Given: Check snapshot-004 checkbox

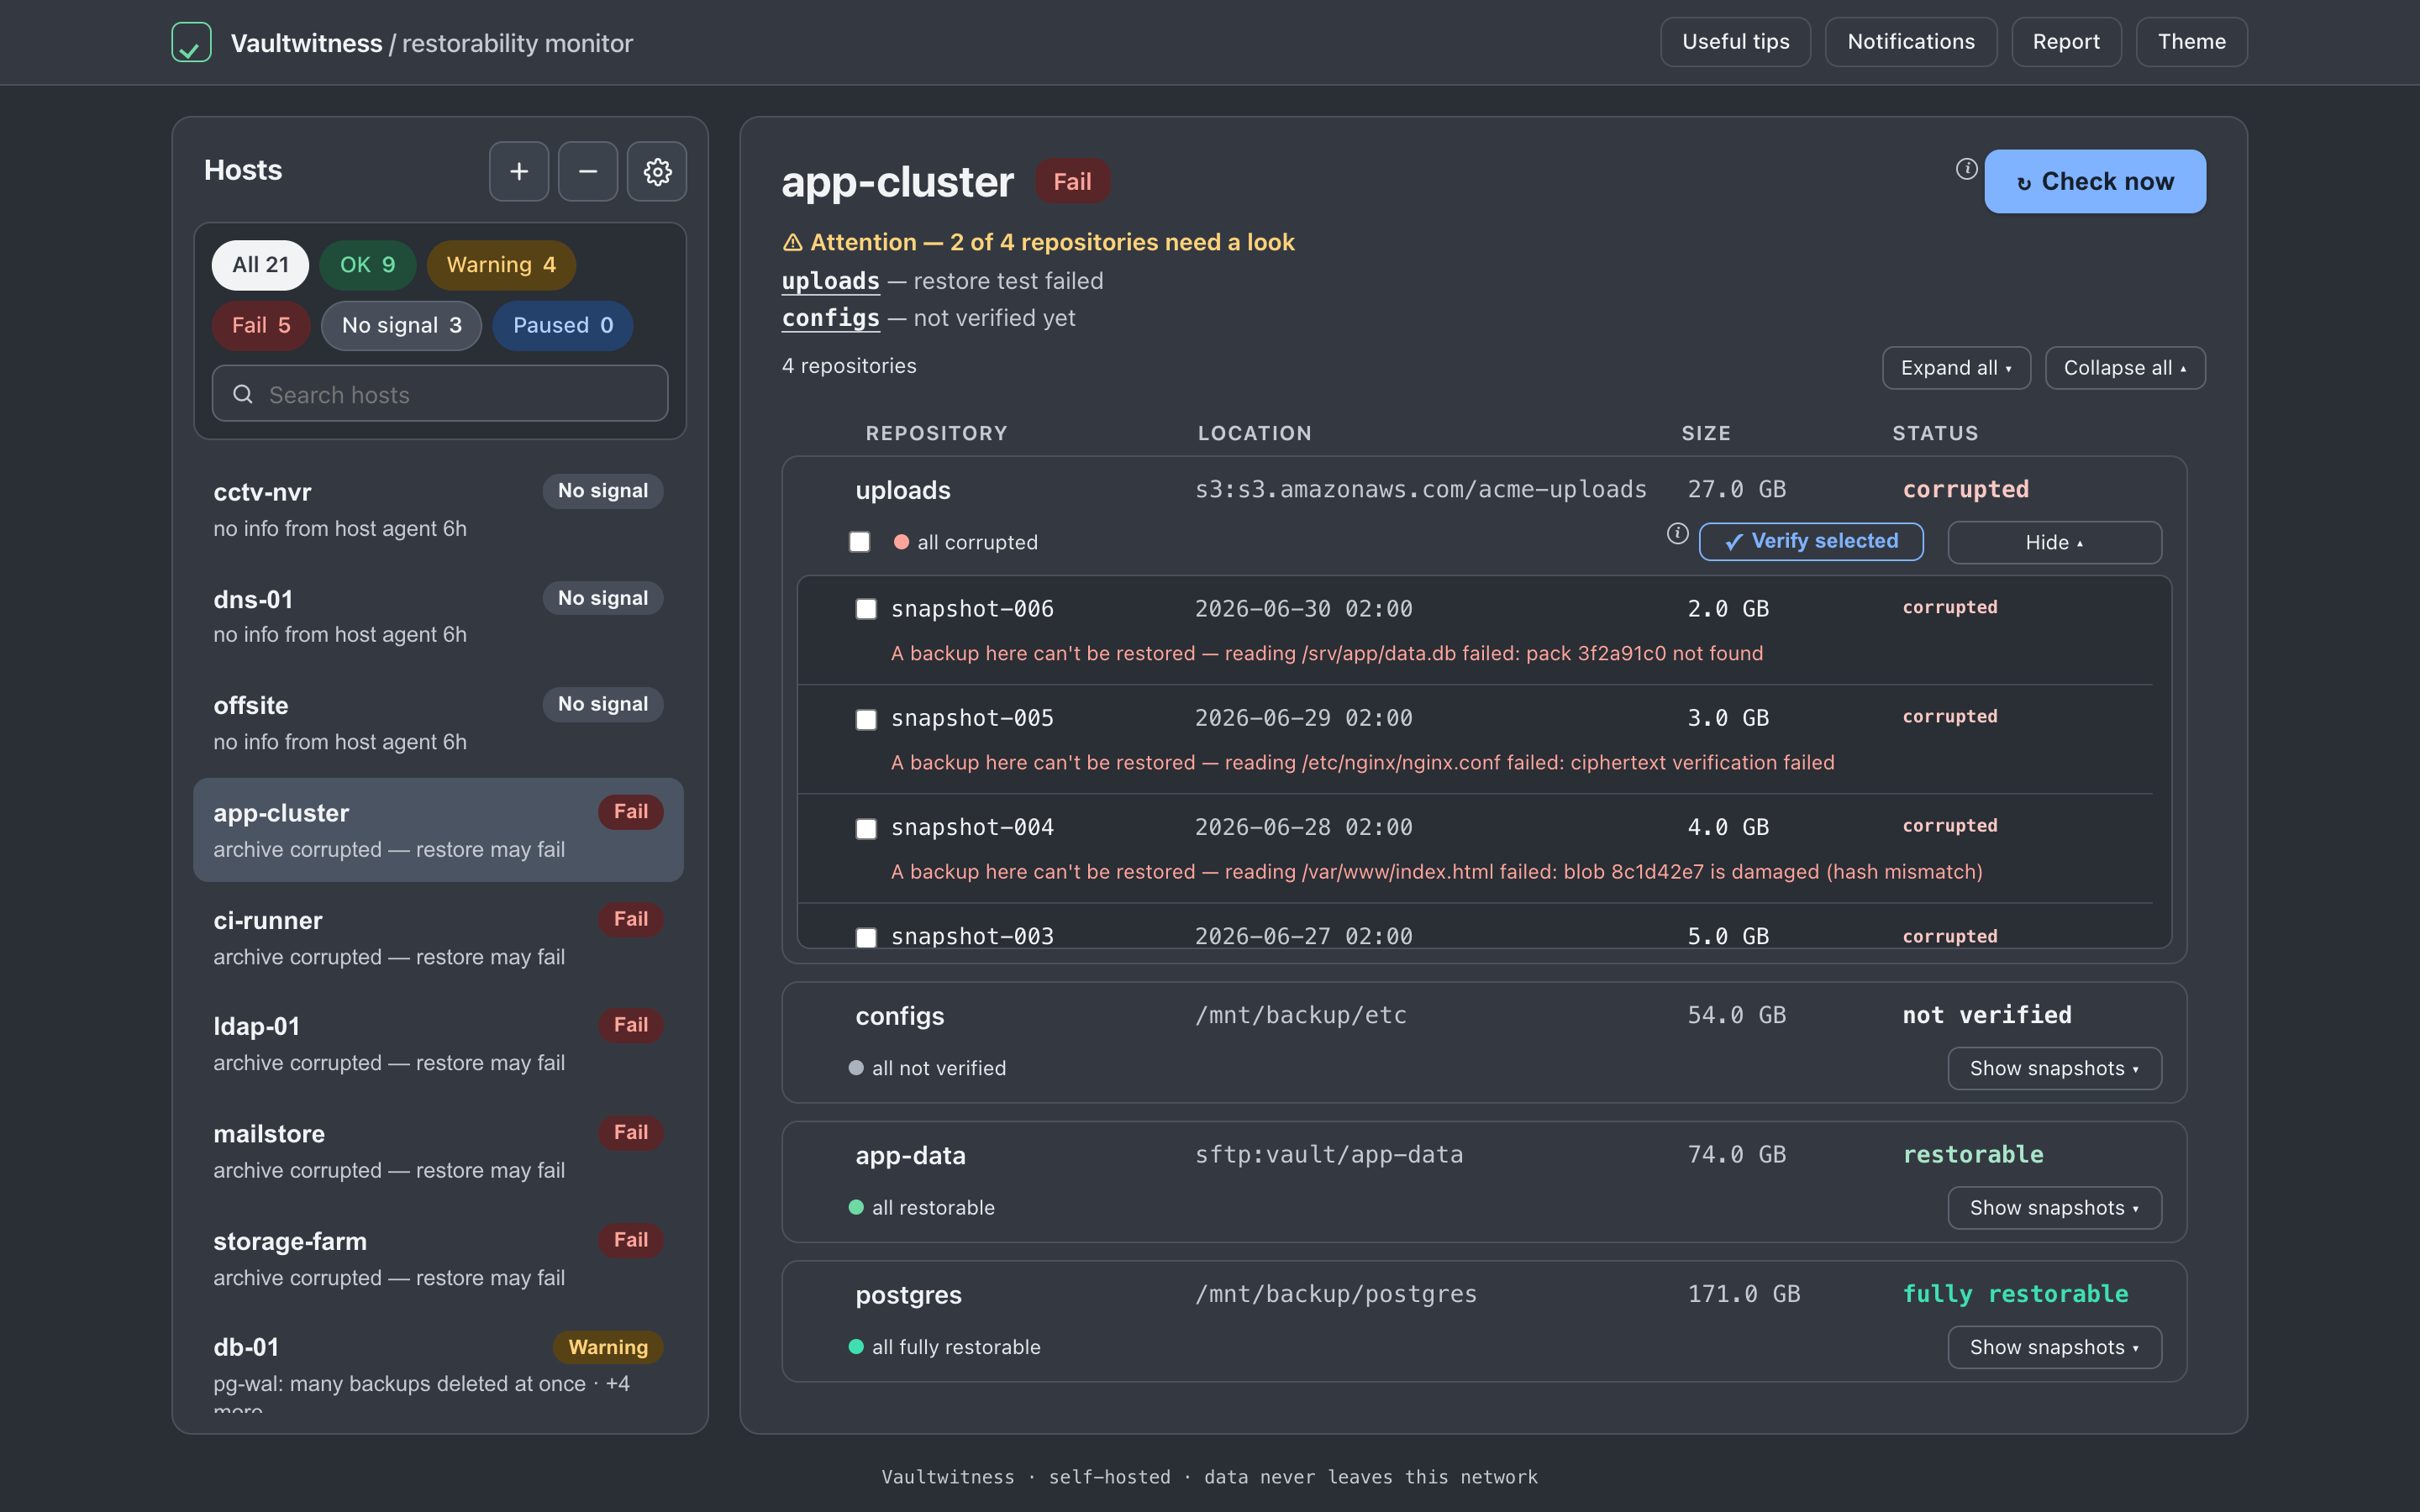Looking at the screenshot, I should click(866, 828).
